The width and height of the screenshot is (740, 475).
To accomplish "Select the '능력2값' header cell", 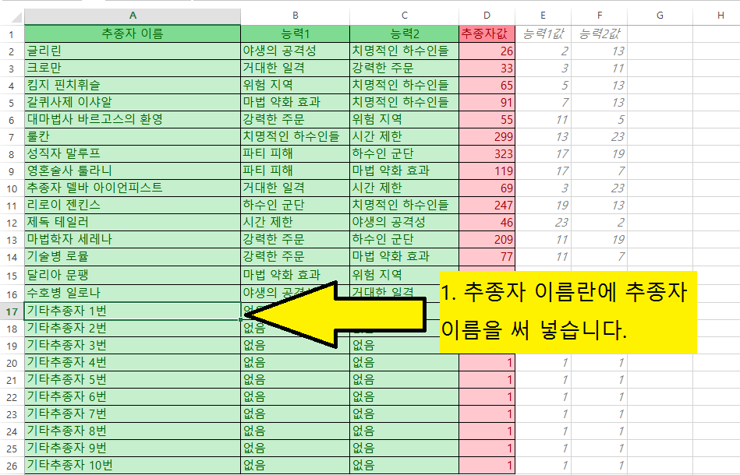I will click(x=599, y=33).
